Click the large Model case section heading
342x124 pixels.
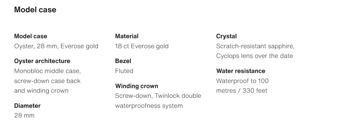[x=35, y=10]
